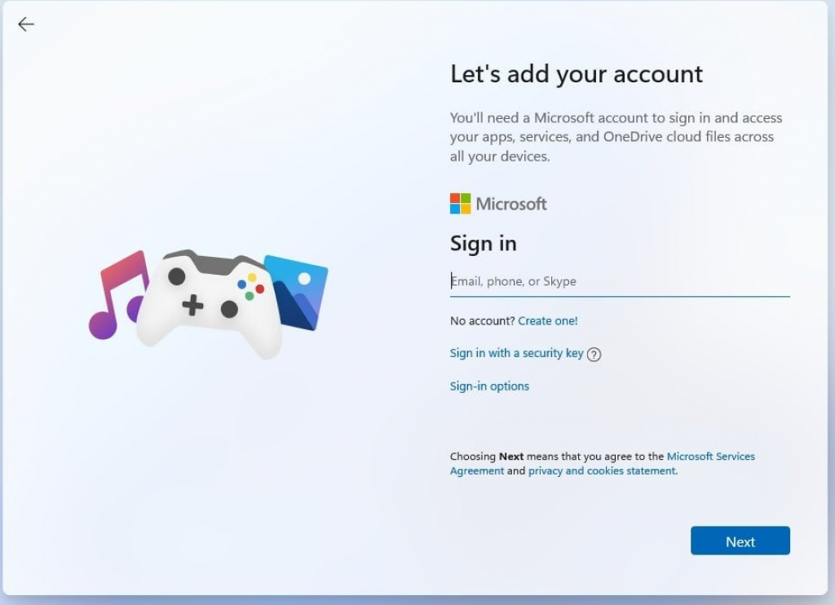The height and width of the screenshot is (605, 835).
Task: Click the controller's lower right thumbstick
Action: click(229, 309)
